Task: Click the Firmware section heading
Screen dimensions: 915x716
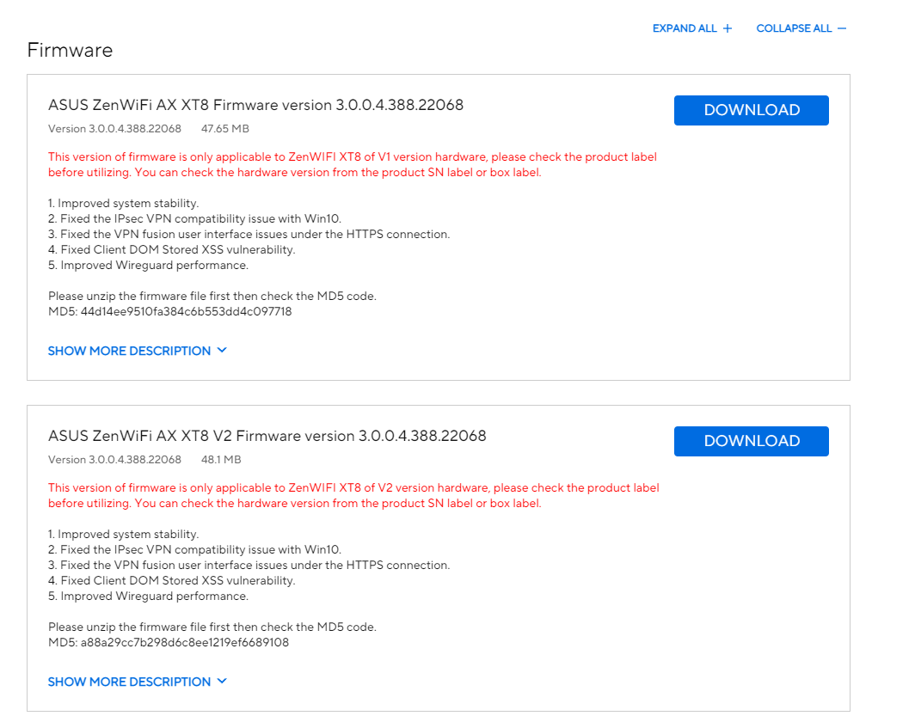Action: point(70,50)
